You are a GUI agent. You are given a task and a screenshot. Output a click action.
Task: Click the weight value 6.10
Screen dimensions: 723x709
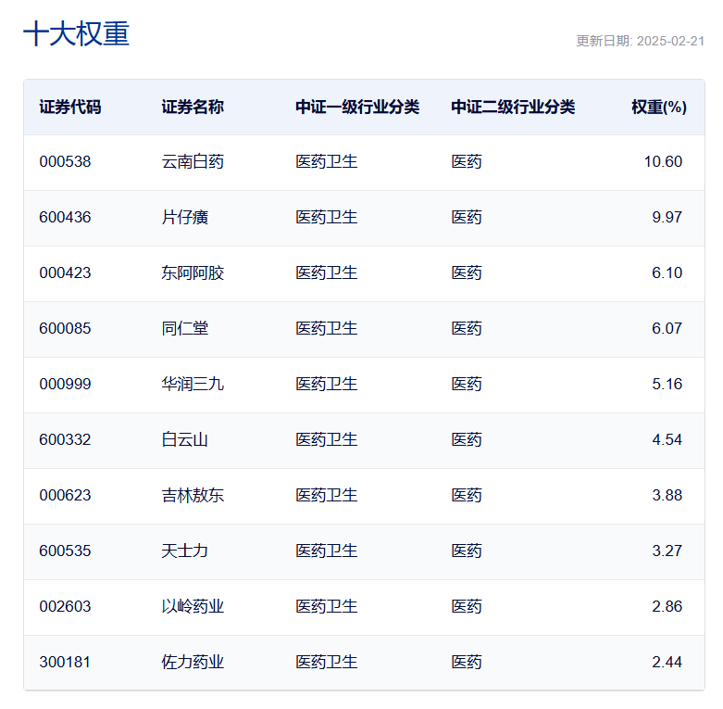point(667,273)
